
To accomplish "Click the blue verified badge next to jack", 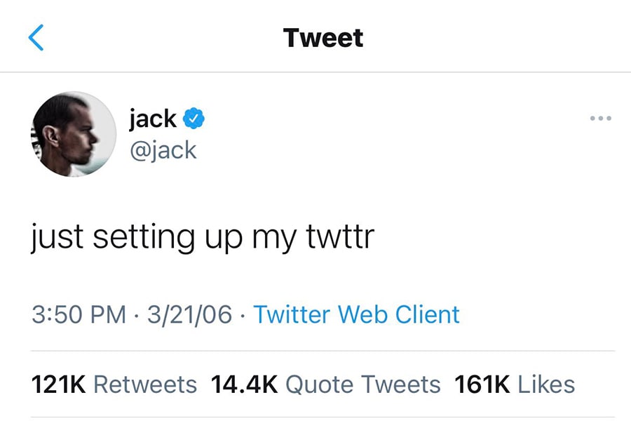I will coord(192,119).
